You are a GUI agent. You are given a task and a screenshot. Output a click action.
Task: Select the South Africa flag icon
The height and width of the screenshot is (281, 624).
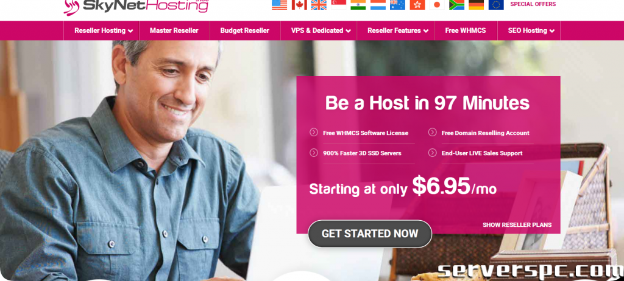pyautogui.click(x=456, y=4)
